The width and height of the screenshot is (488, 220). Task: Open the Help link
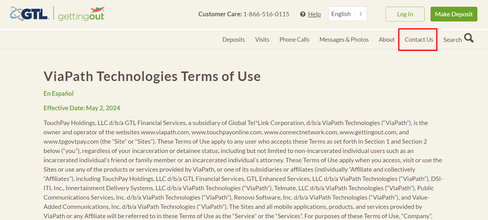(314, 14)
